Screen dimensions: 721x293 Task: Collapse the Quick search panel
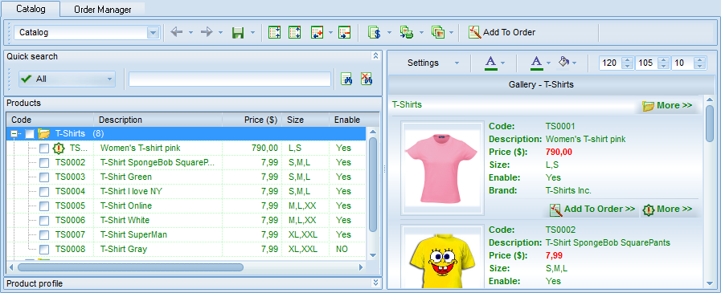click(x=375, y=55)
